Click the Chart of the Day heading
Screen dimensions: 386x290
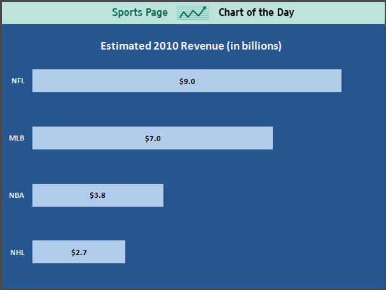pos(256,12)
